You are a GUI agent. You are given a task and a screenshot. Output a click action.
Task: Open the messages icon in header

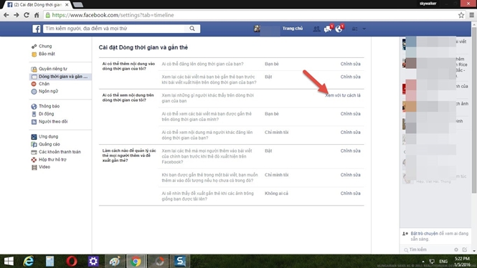tap(328, 29)
